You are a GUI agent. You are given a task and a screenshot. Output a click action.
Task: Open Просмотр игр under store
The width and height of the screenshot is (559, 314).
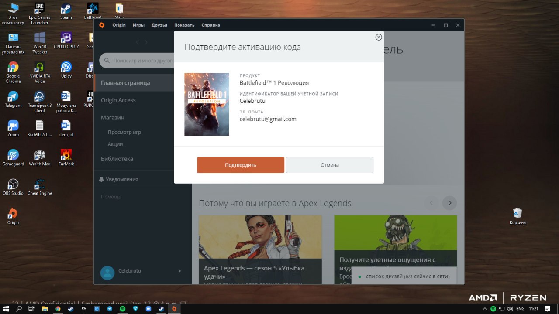click(124, 132)
